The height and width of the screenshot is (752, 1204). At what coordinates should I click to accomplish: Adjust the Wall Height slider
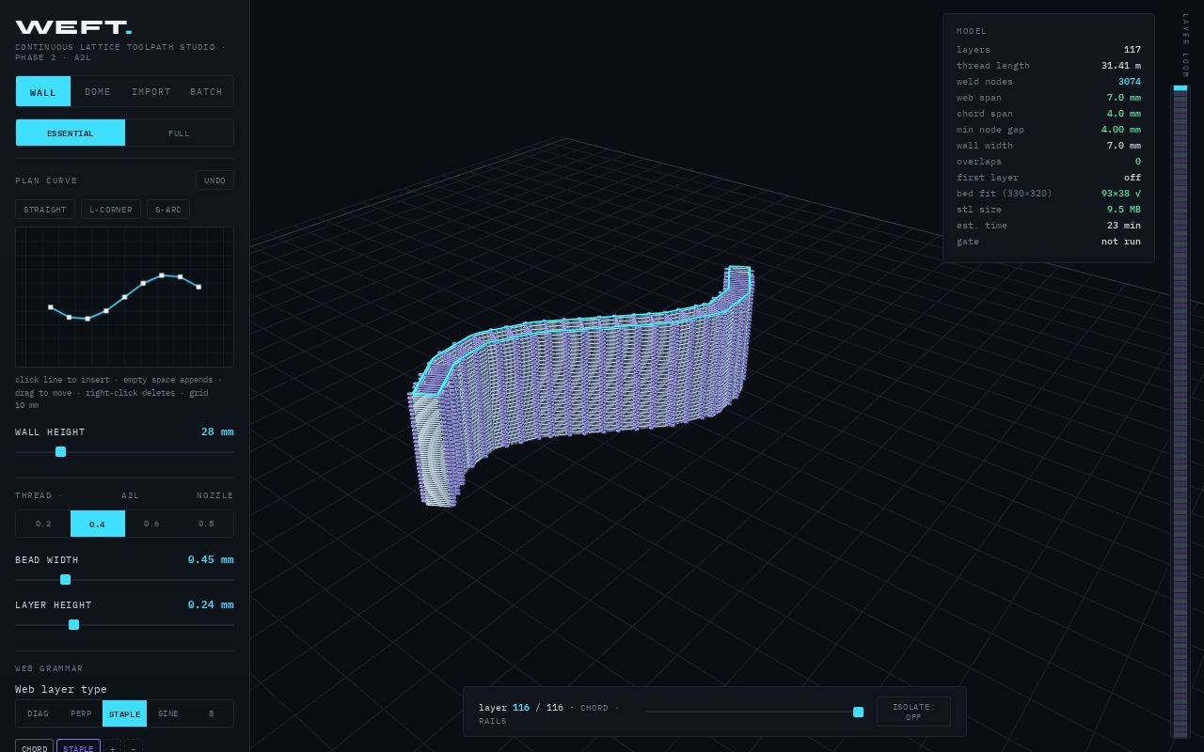pyautogui.click(x=124, y=452)
